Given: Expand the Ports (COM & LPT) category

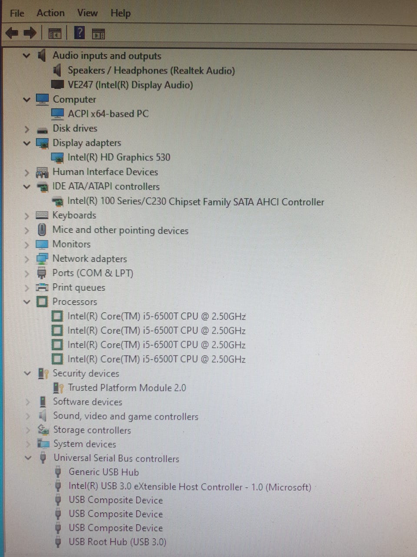Looking at the screenshot, I should 26,274.
